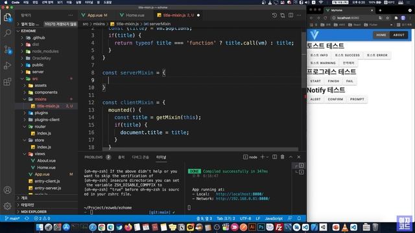The image size is (415, 233).
Task: Open the Search view in activity bar
Action: pos(7,33)
